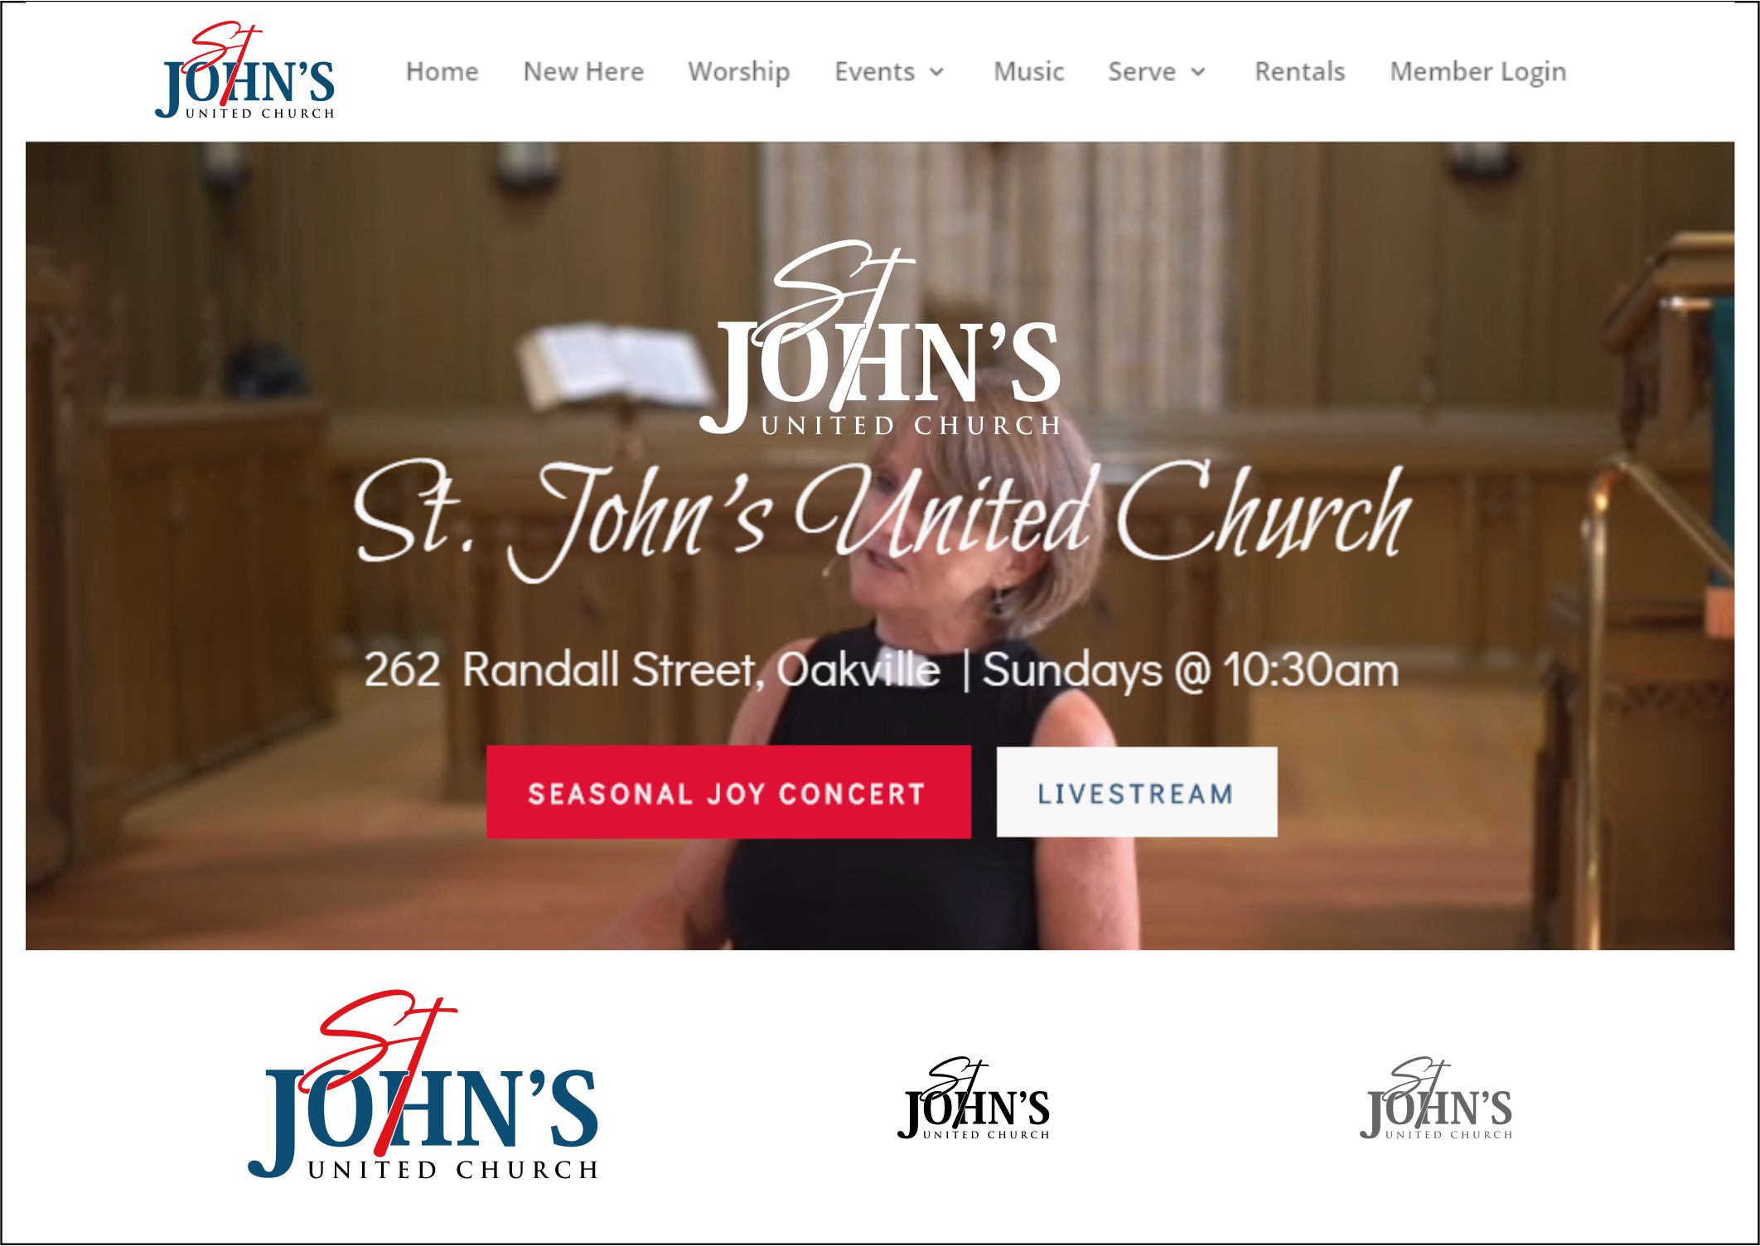Open the Worship menu item
Viewport: 1760px width, 1246px height.
pyautogui.click(x=738, y=72)
